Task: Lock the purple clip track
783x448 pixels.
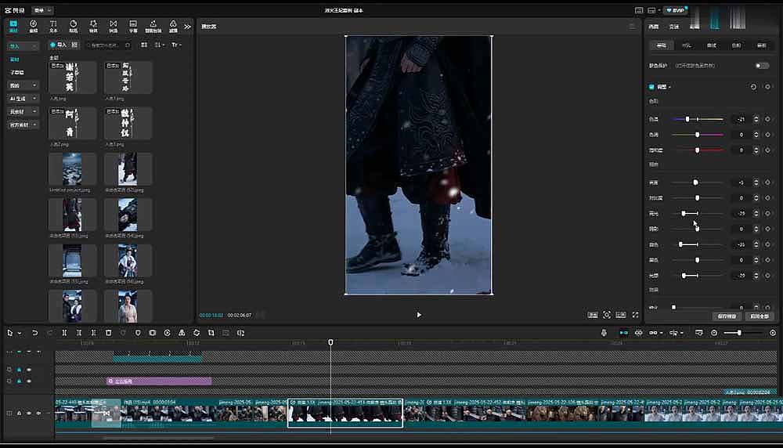Action: pos(19,381)
